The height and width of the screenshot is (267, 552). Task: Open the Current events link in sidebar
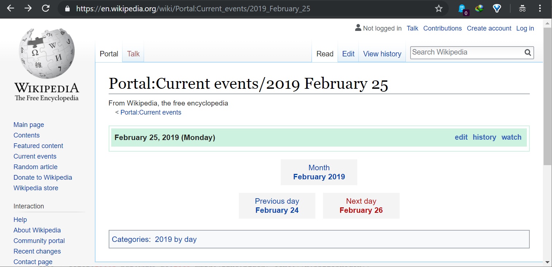click(x=35, y=156)
